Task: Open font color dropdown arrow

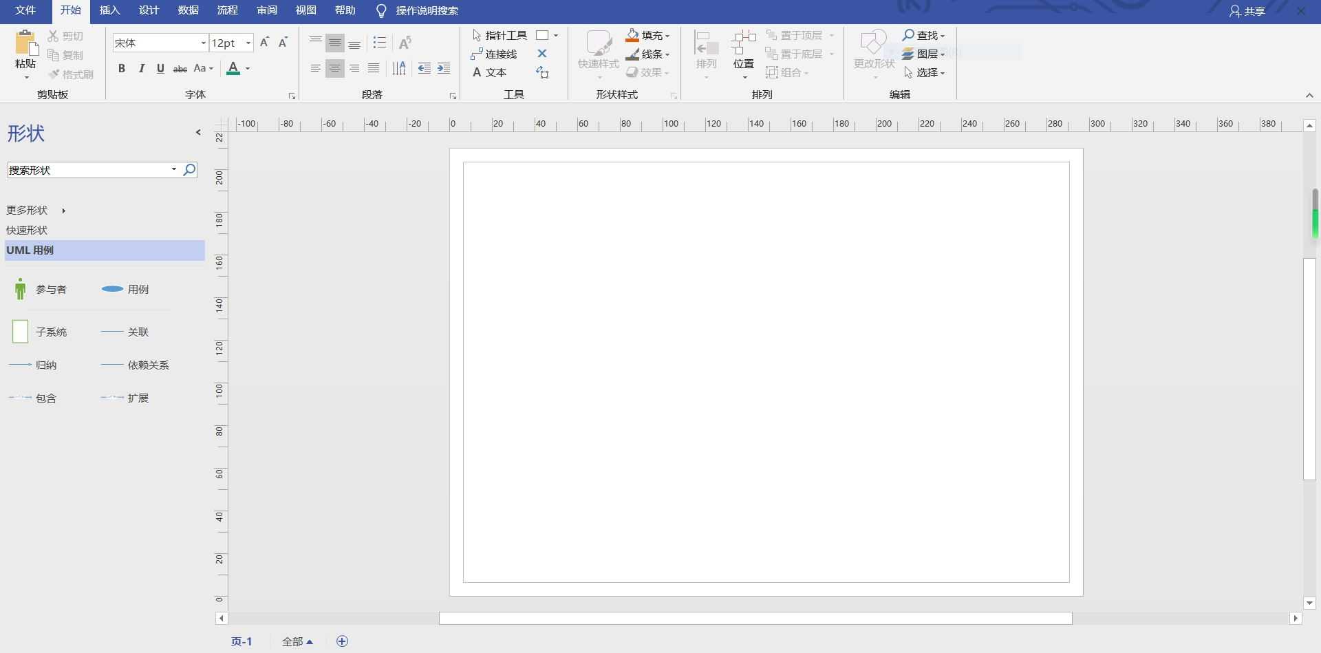Action: point(248,68)
